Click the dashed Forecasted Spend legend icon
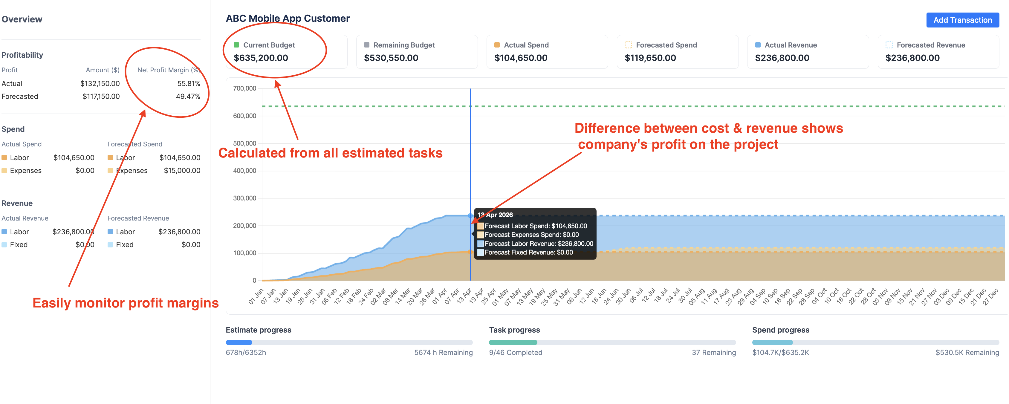The height and width of the screenshot is (404, 1009). pyautogui.click(x=628, y=45)
